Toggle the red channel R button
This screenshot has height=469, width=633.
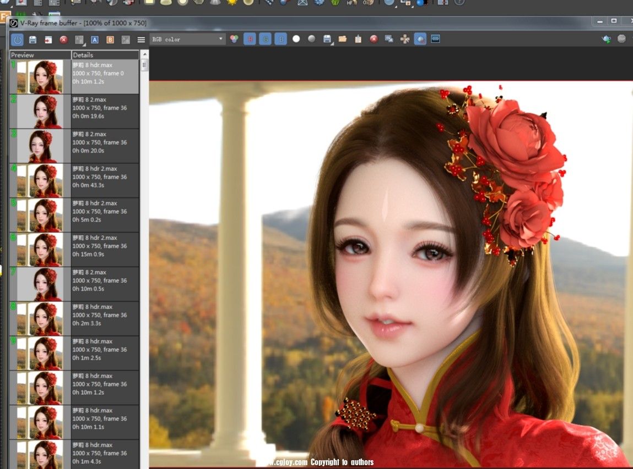(x=250, y=38)
